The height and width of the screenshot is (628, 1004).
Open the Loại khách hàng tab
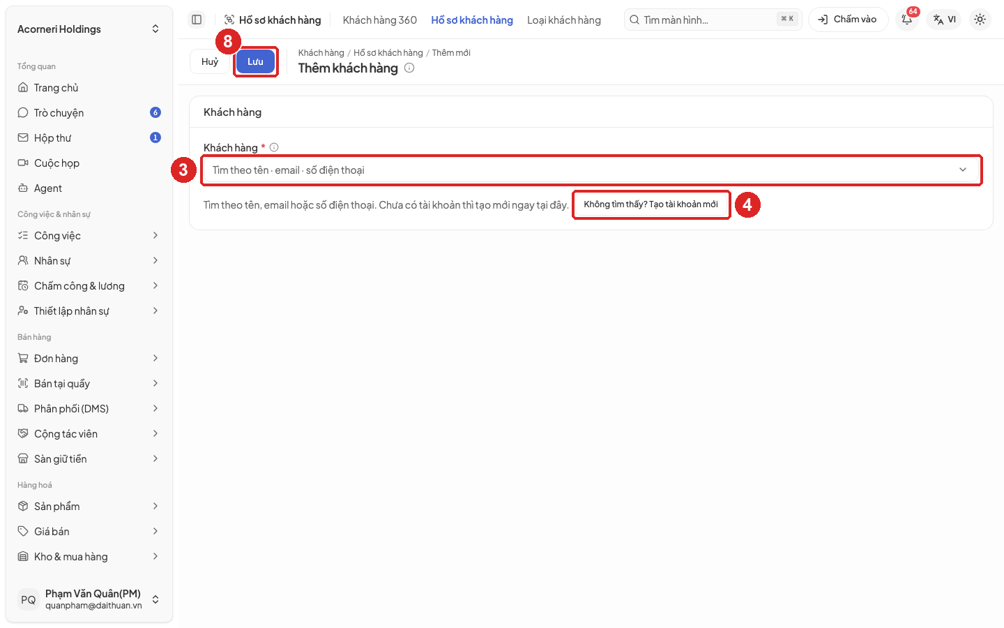pyautogui.click(x=564, y=20)
